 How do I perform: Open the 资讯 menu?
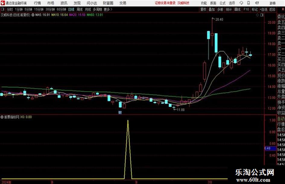pos(64,3)
